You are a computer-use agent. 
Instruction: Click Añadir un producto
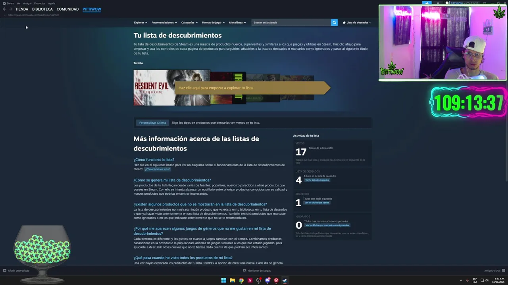[x=16, y=271]
